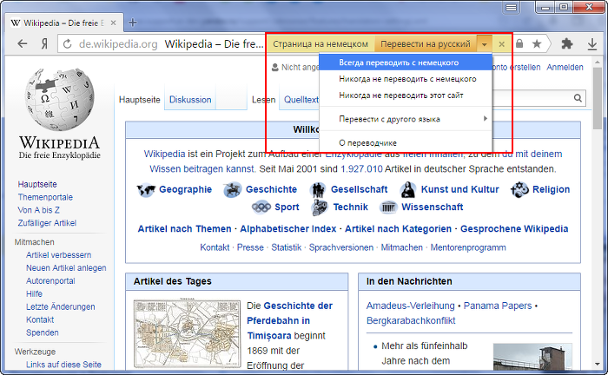Image resolution: width=608 pixels, height=375 pixels.
Task: Click the scrollbar up arrow
Action: coord(598,62)
